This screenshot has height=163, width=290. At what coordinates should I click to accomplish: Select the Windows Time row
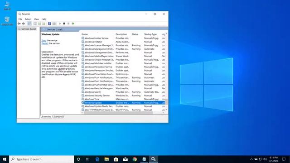123,99
